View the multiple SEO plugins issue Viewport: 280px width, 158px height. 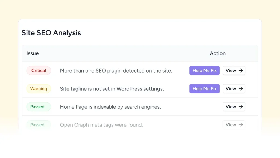click(x=234, y=71)
